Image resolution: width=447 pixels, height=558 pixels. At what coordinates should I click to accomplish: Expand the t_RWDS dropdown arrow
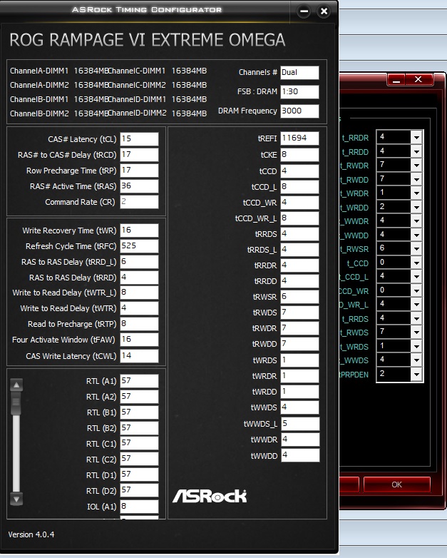(416, 332)
